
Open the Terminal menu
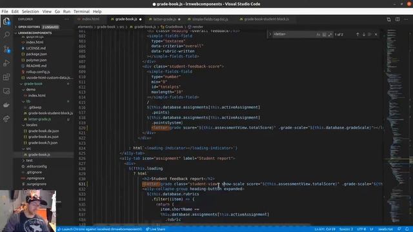(x=82, y=12)
